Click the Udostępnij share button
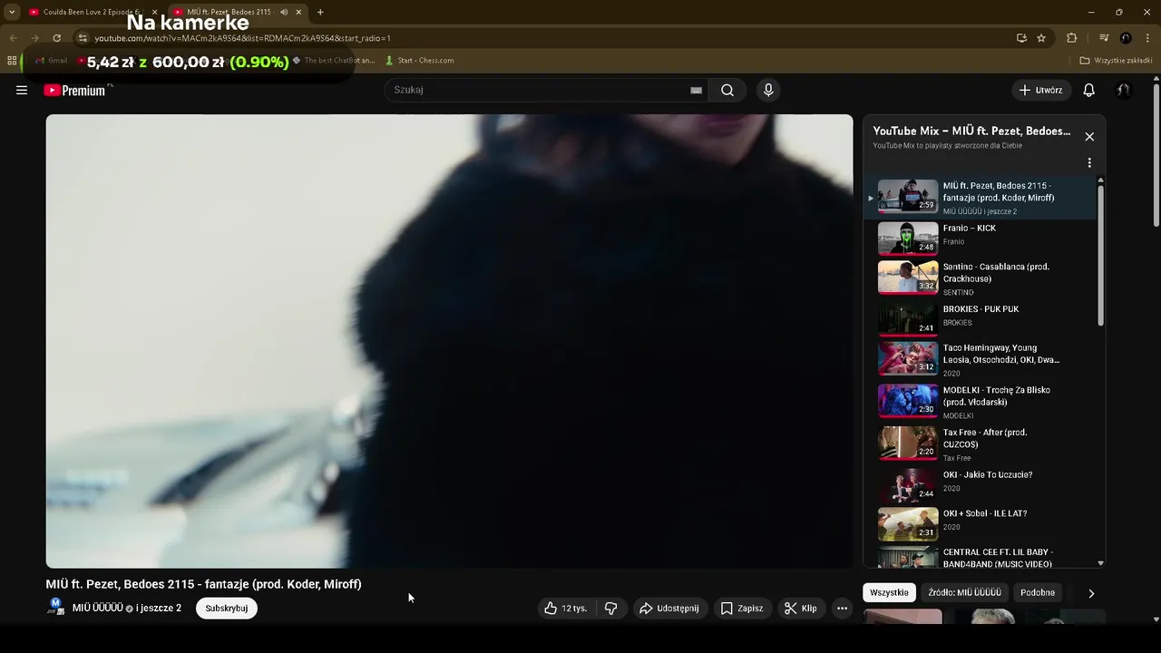The height and width of the screenshot is (653, 1161). [x=668, y=609]
